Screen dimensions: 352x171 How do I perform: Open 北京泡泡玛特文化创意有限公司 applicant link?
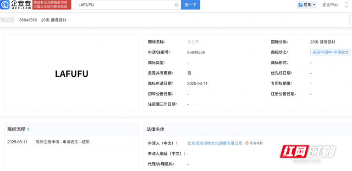click(215, 143)
